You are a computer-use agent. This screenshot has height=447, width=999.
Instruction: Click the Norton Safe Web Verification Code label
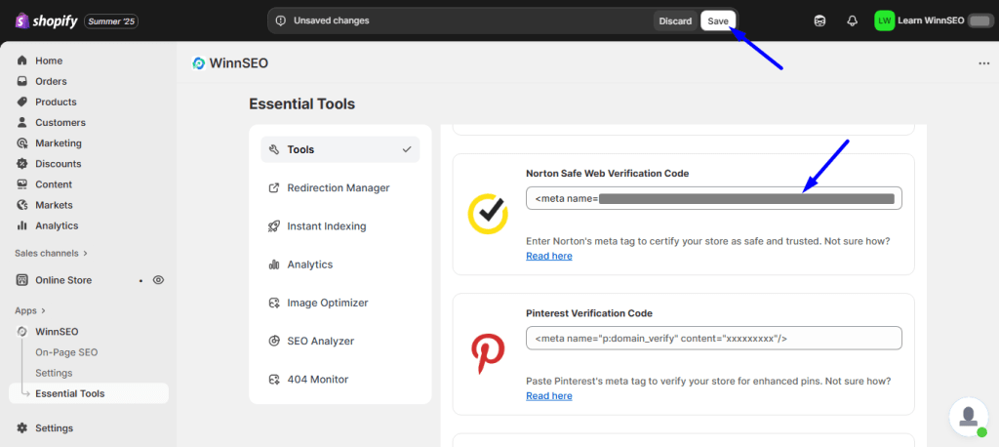pos(607,174)
